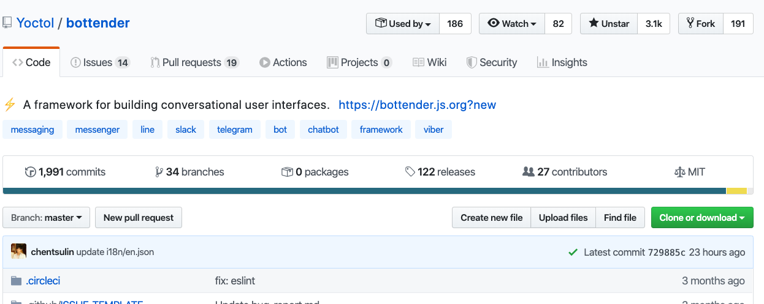This screenshot has height=304, width=764.
Task: Click the Issues circle-exclamation icon
Action: point(75,62)
